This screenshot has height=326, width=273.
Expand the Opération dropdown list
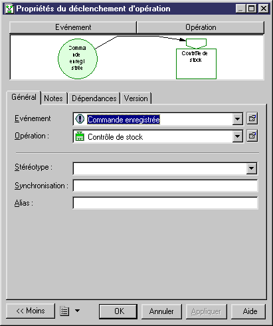[237, 136]
